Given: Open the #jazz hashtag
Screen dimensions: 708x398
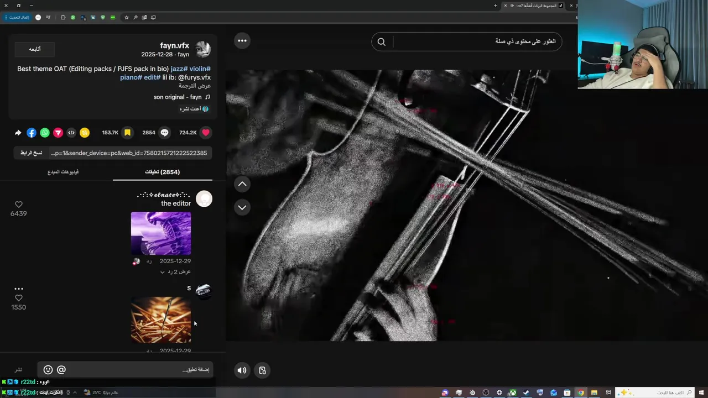Looking at the screenshot, I should click(179, 69).
